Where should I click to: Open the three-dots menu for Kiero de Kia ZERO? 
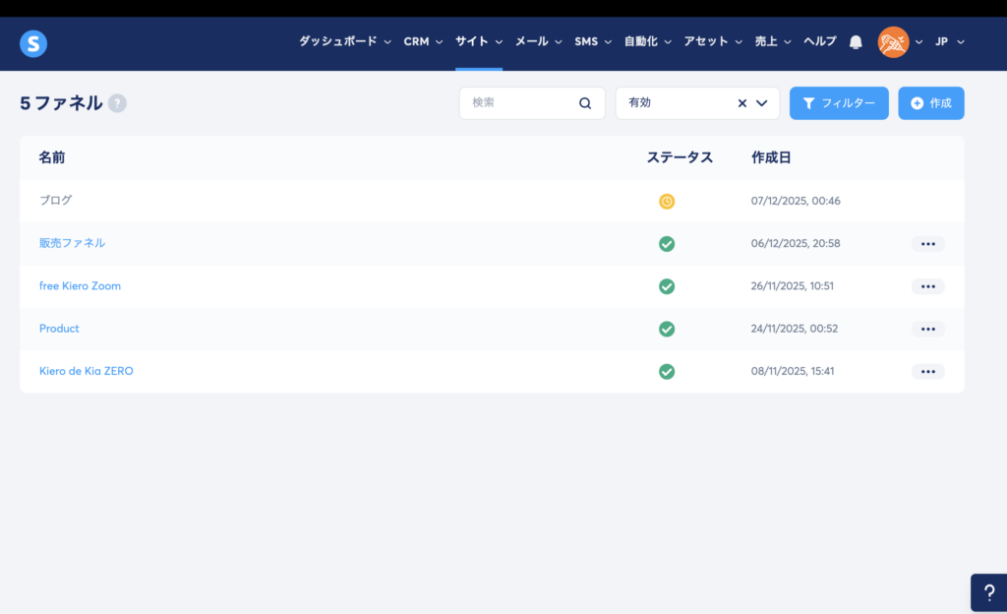point(927,372)
